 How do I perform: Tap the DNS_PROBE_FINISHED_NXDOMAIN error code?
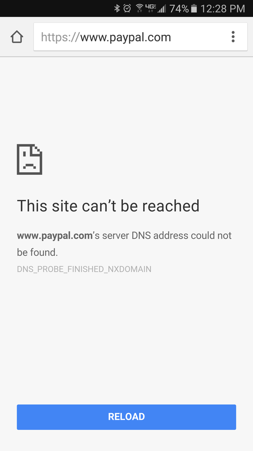pyautogui.click(x=84, y=269)
